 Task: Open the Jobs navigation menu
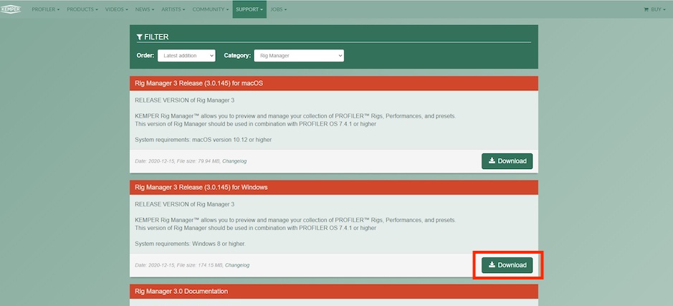coord(279,9)
